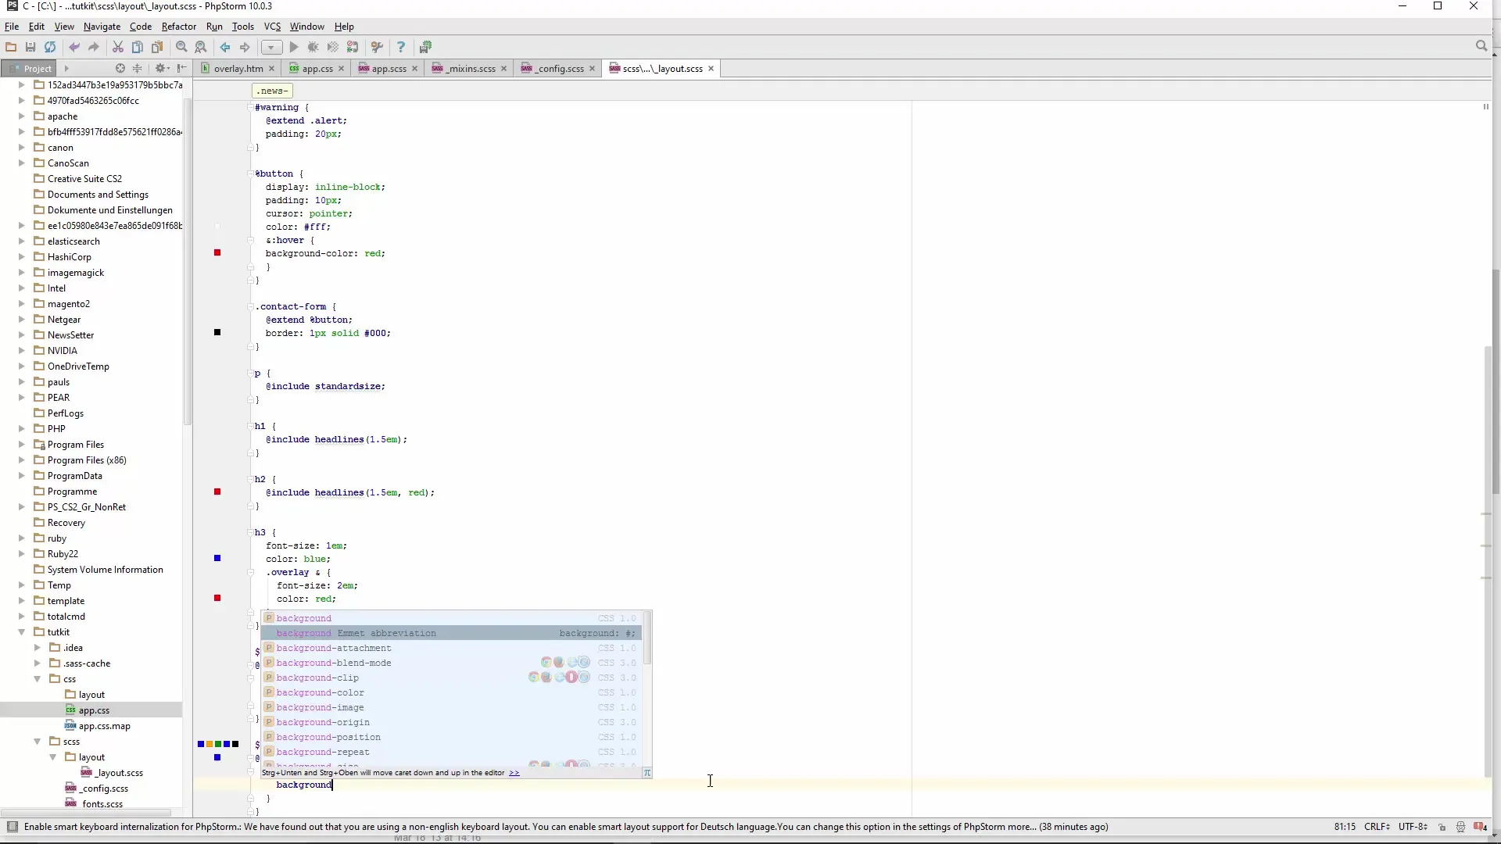This screenshot has width=1501, height=844.
Task: Navigate Back with the blue left arrow
Action: click(225, 47)
